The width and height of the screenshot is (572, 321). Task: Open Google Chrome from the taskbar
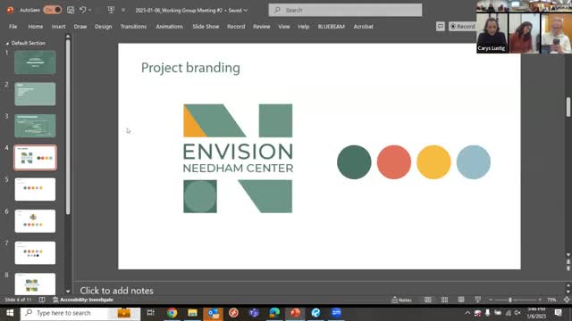172,313
